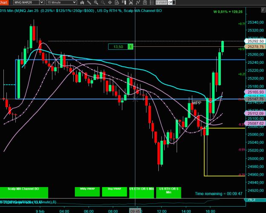
Task: Click the 25278,75 entry price label
Action: [x=255, y=47]
